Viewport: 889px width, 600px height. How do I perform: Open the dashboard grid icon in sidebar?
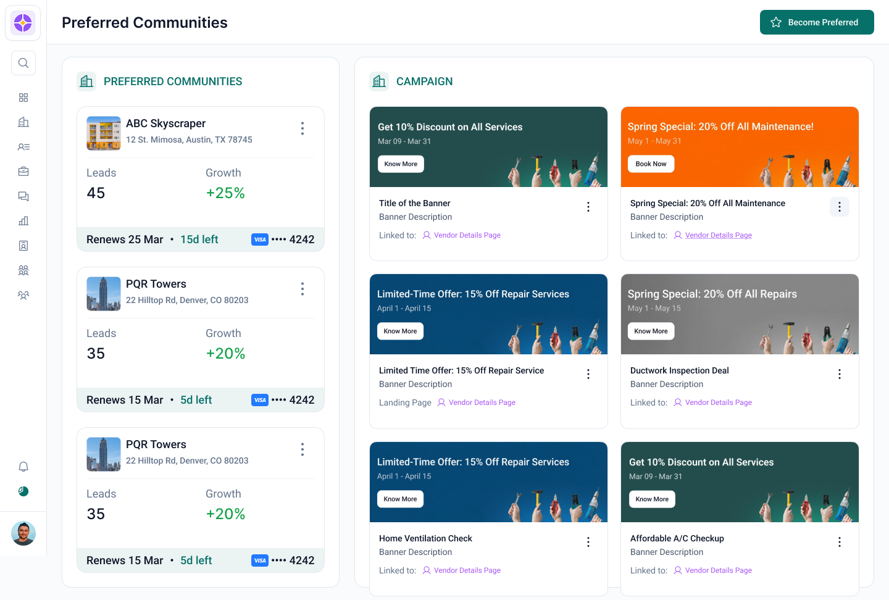(23, 98)
